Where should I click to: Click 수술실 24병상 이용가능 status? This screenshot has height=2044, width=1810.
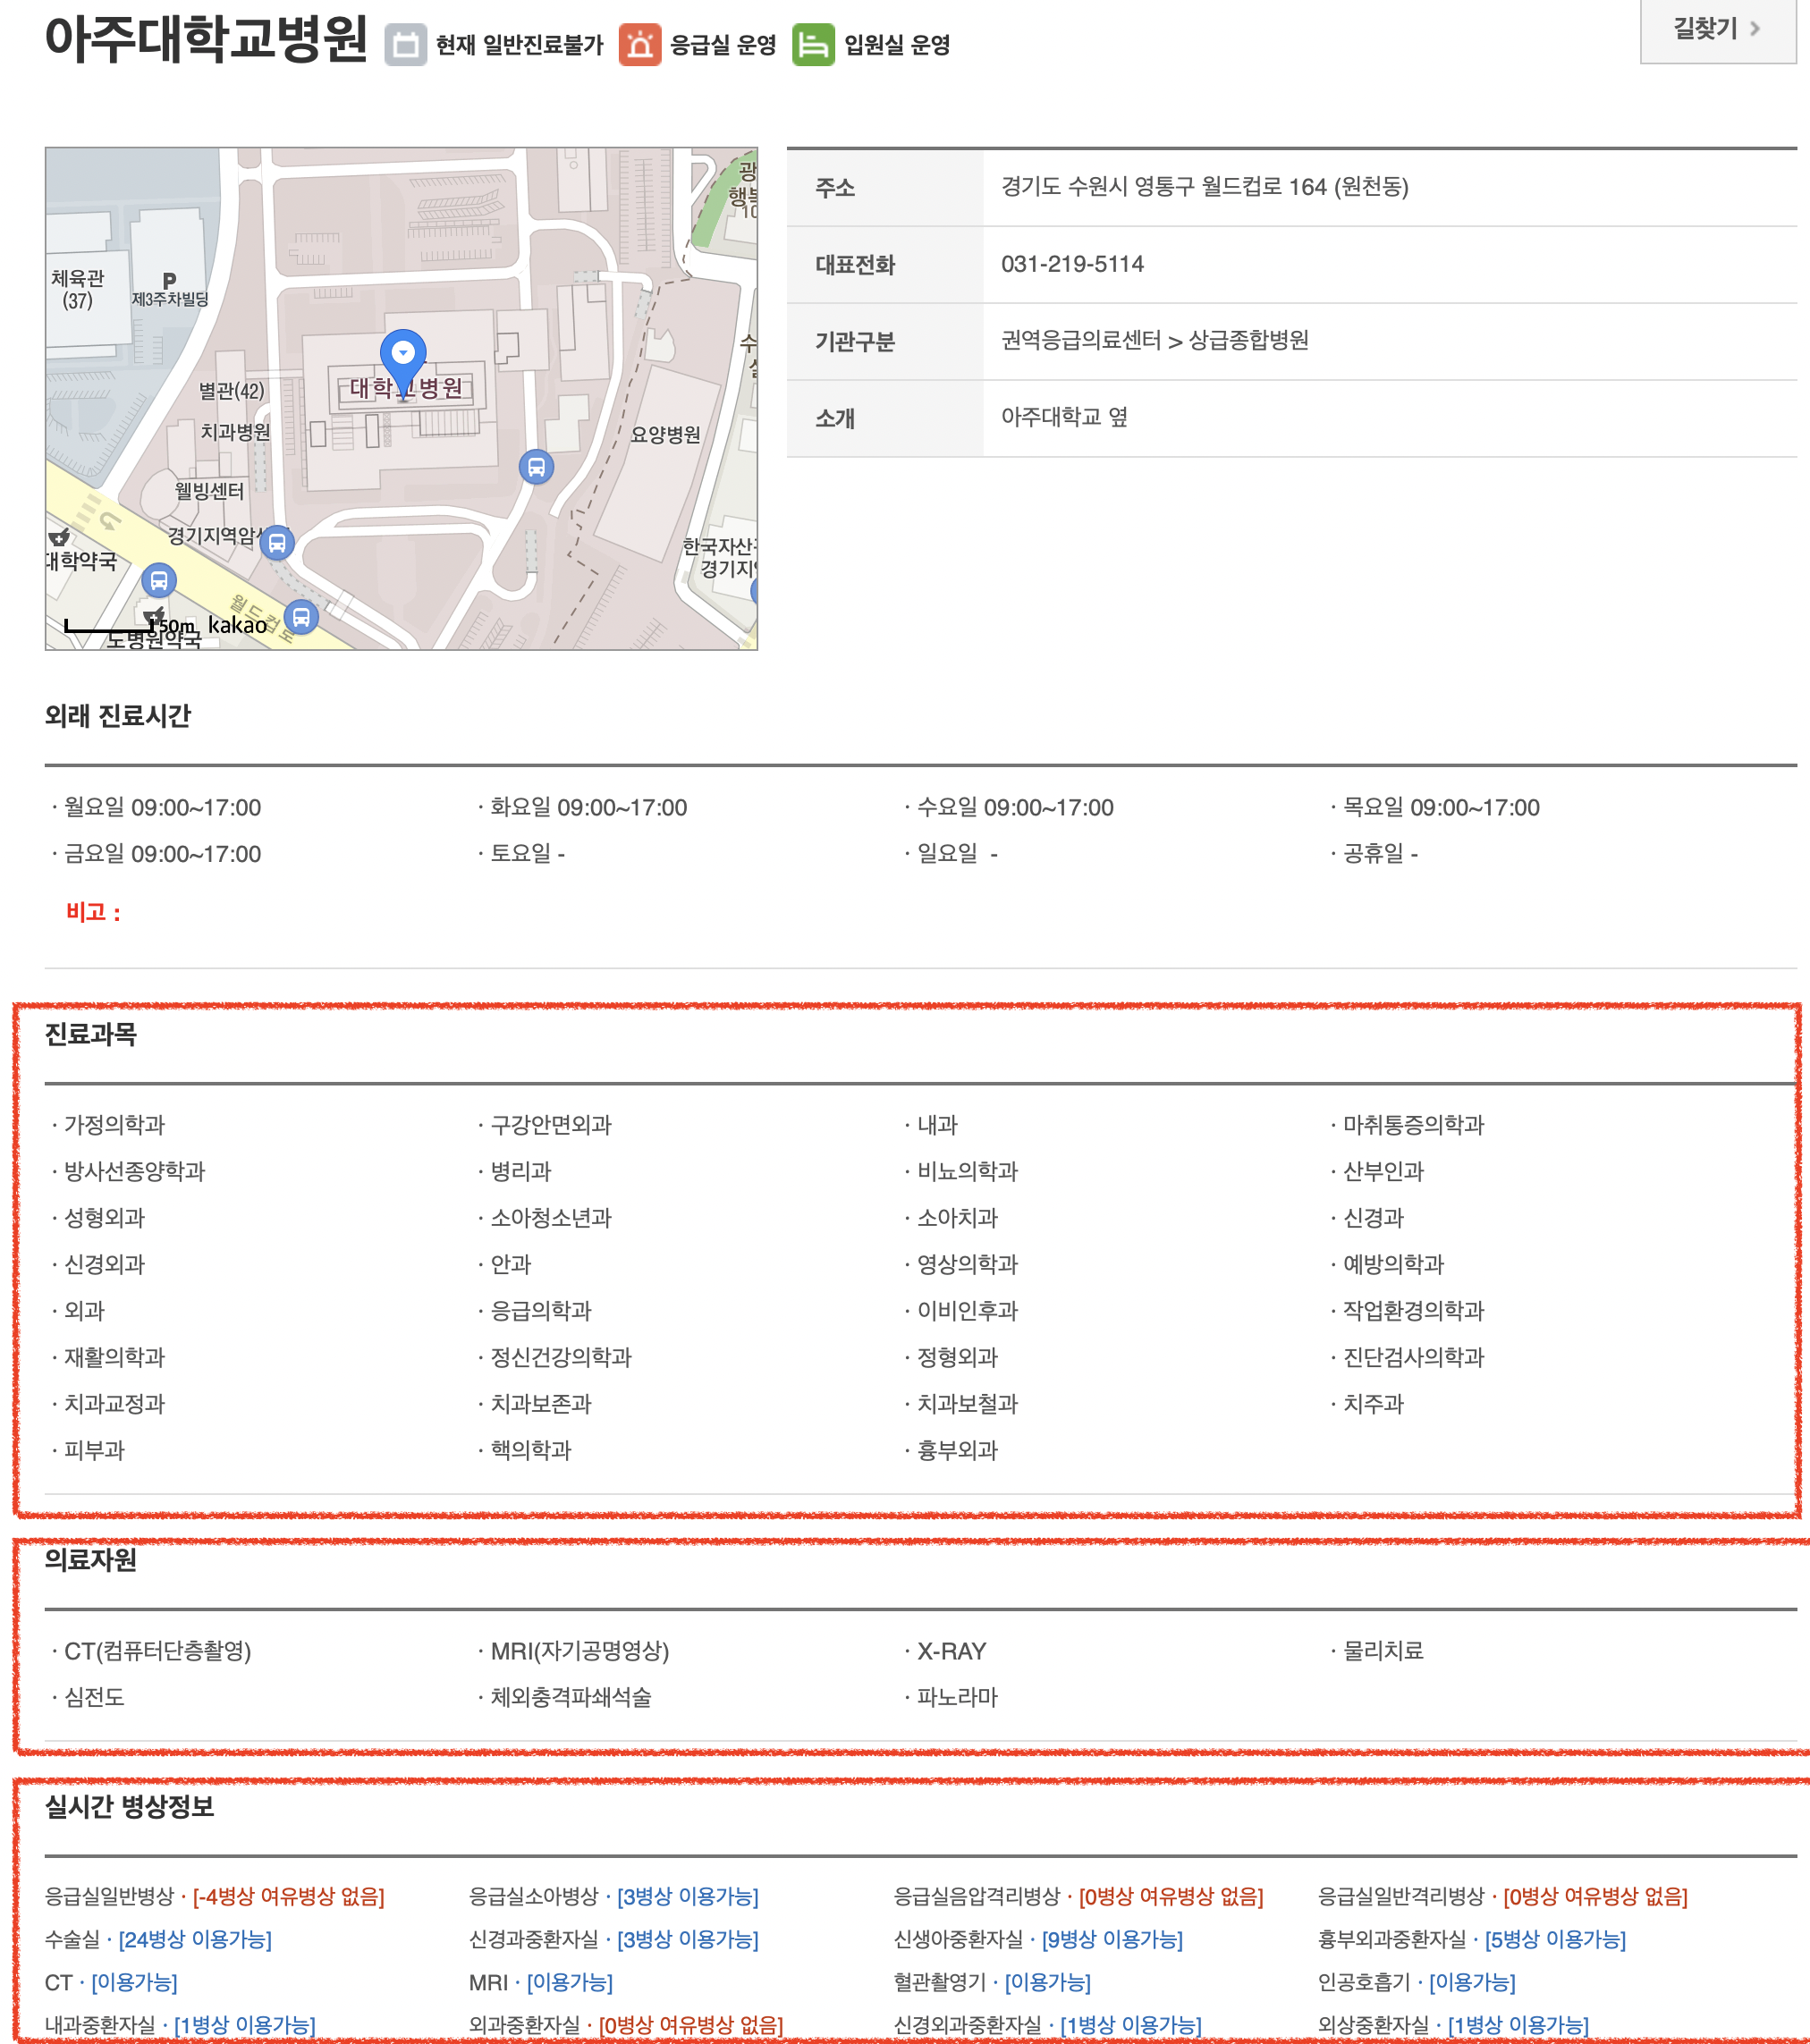coord(195,1939)
